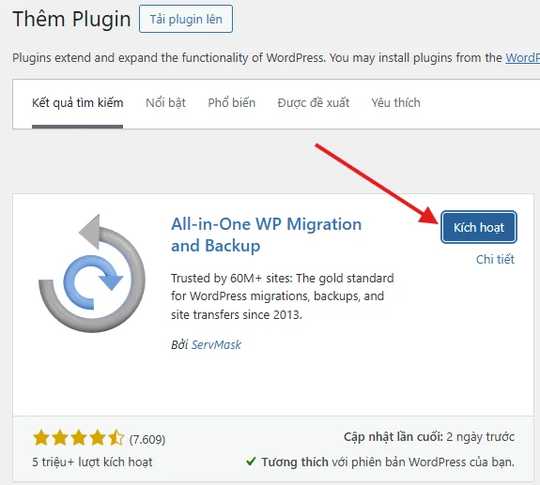Select the Yêu thích tab
This screenshot has height=485, width=540.
tap(395, 103)
